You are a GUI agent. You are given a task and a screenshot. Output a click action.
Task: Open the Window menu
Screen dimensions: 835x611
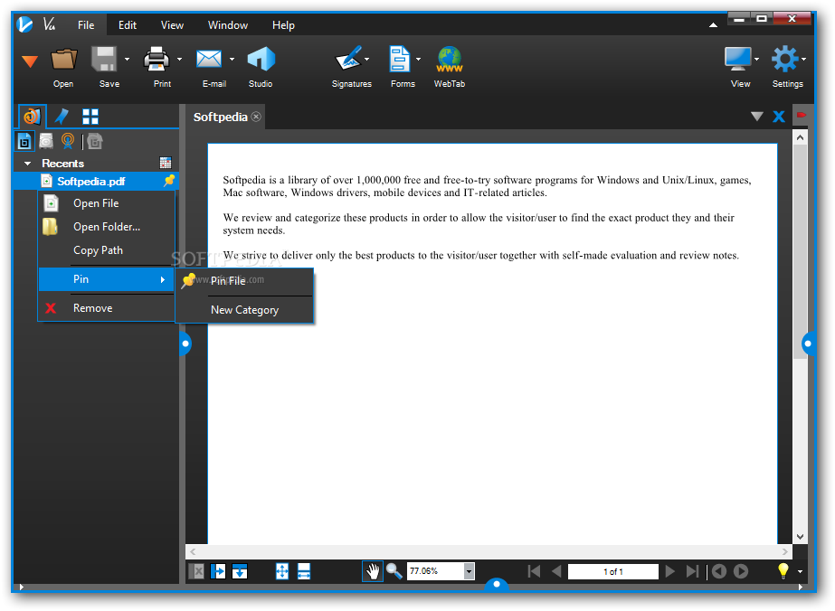[227, 25]
